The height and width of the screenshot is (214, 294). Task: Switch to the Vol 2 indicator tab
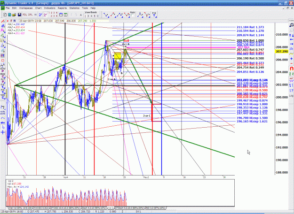coord(110,208)
